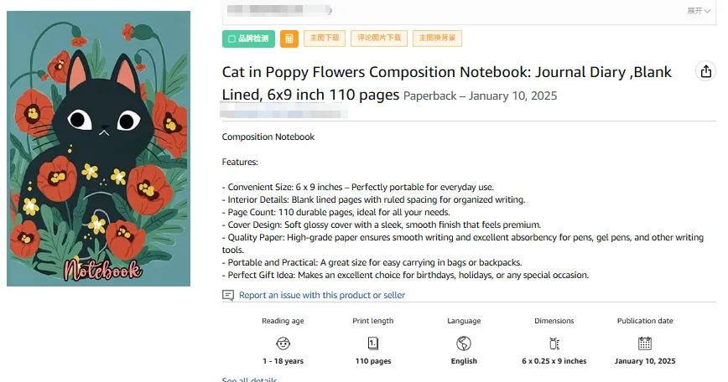Click the orange calculator icon button

click(x=289, y=39)
